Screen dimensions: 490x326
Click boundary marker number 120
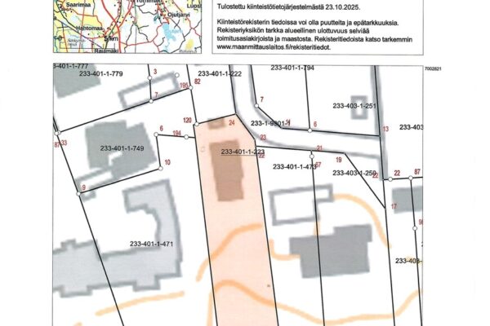click(x=187, y=121)
